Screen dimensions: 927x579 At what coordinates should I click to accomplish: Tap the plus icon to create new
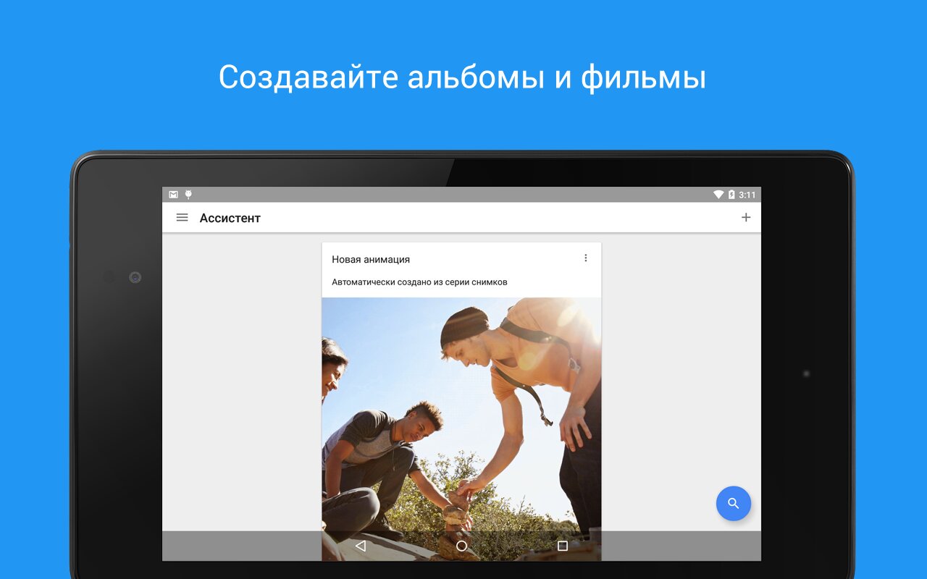746,218
